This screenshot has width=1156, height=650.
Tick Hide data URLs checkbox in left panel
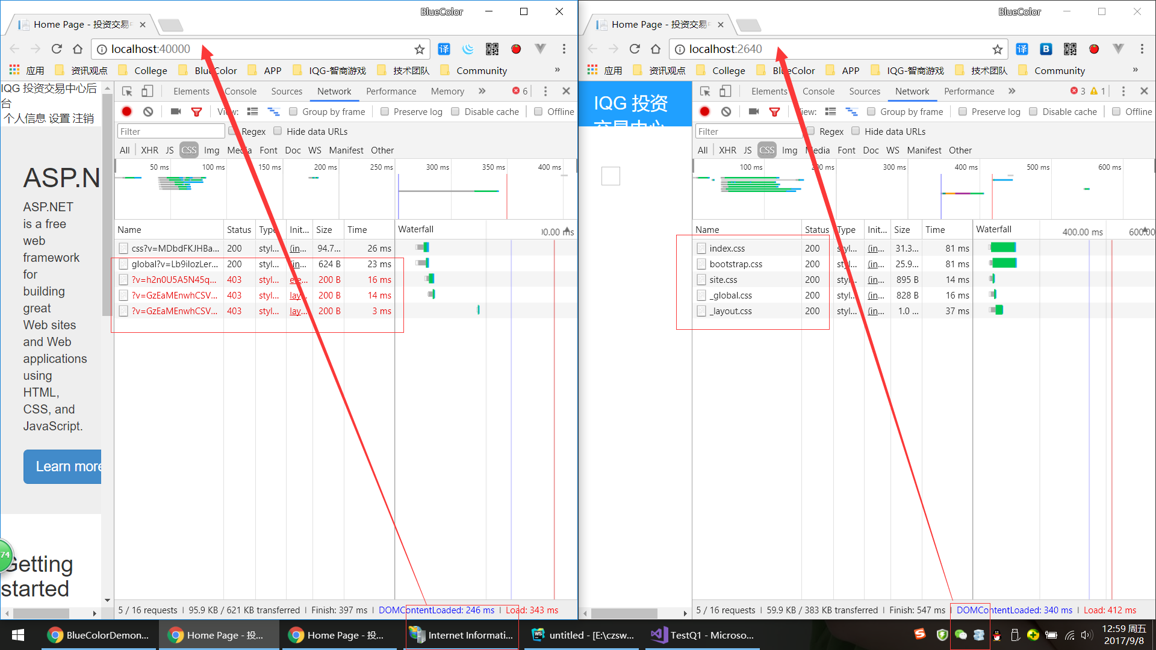[x=278, y=131]
